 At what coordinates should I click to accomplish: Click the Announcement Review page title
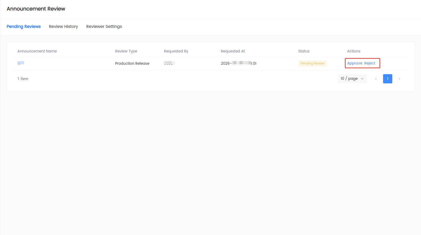[x=36, y=9]
